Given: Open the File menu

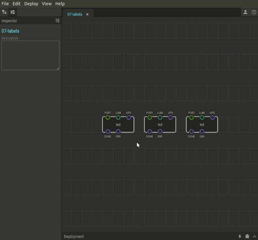Looking at the screenshot, I should click(5, 4).
